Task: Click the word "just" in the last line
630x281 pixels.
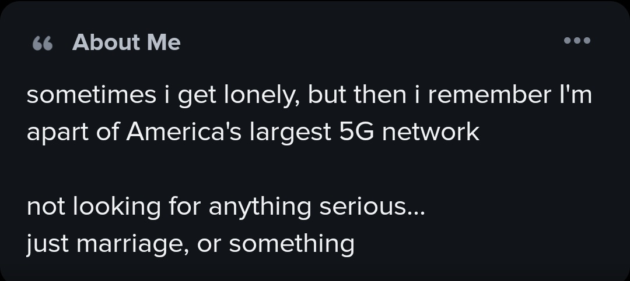Action: point(47,244)
